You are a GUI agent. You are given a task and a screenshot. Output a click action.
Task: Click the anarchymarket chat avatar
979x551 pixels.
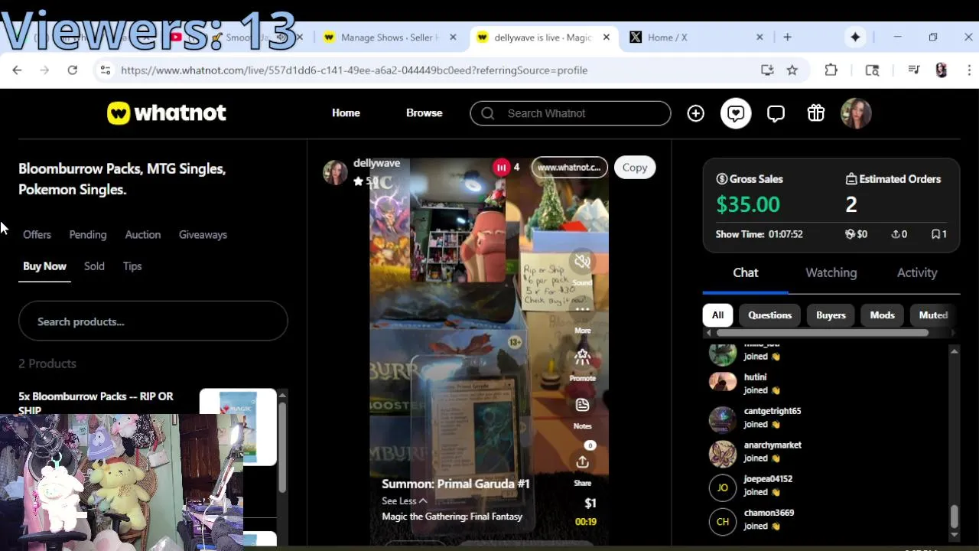click(x=723, y=454)
